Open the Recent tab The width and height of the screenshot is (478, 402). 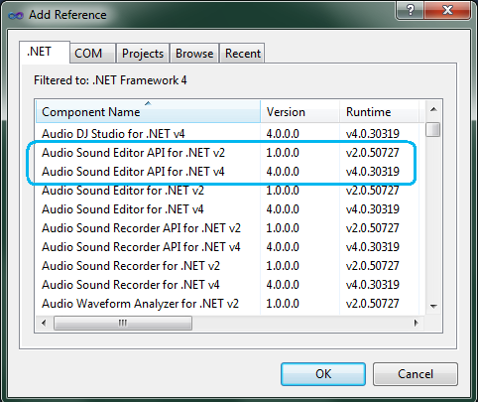point(242,53)
